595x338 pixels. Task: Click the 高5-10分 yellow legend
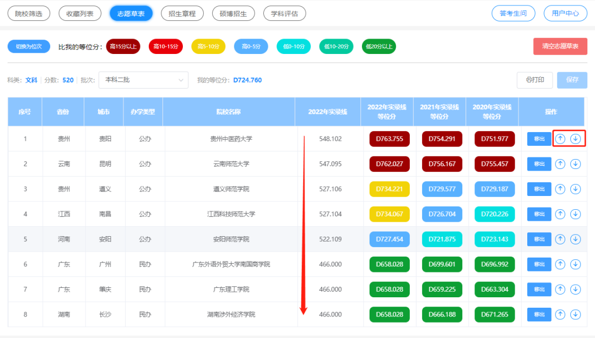(x=208, y=46)
